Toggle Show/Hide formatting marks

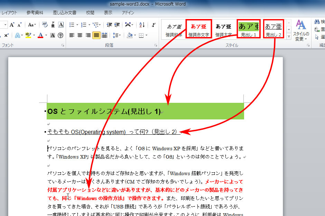pyautogui.click(x=154, y=25)
